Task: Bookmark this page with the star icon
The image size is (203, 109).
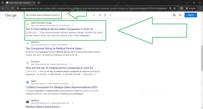Action: [x=175, y=8]
